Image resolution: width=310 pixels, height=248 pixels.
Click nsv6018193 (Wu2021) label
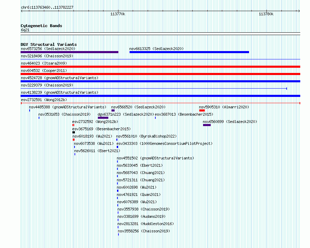point(92,136)
